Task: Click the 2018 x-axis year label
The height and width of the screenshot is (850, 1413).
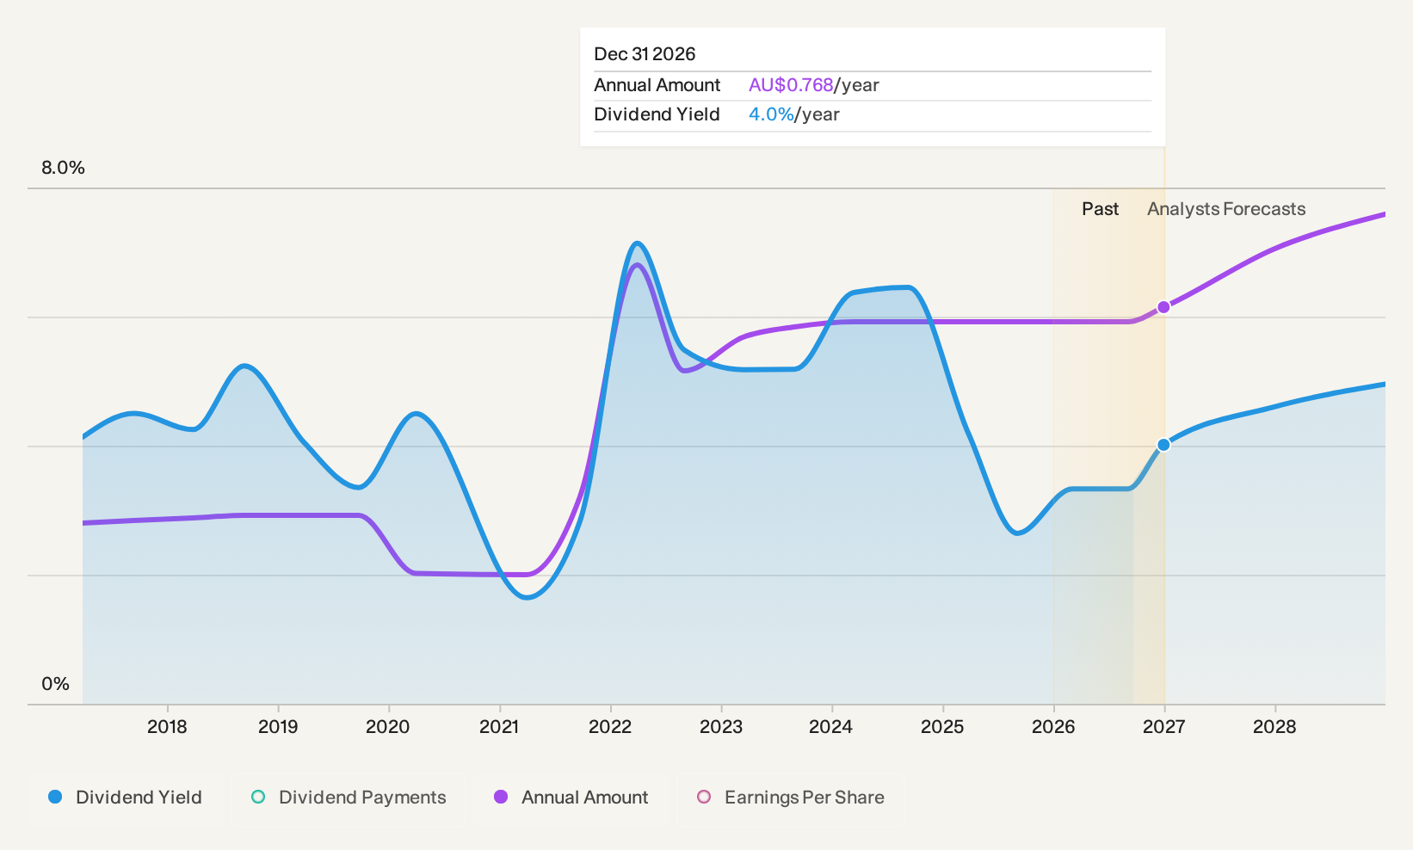Action: point(167,727)
